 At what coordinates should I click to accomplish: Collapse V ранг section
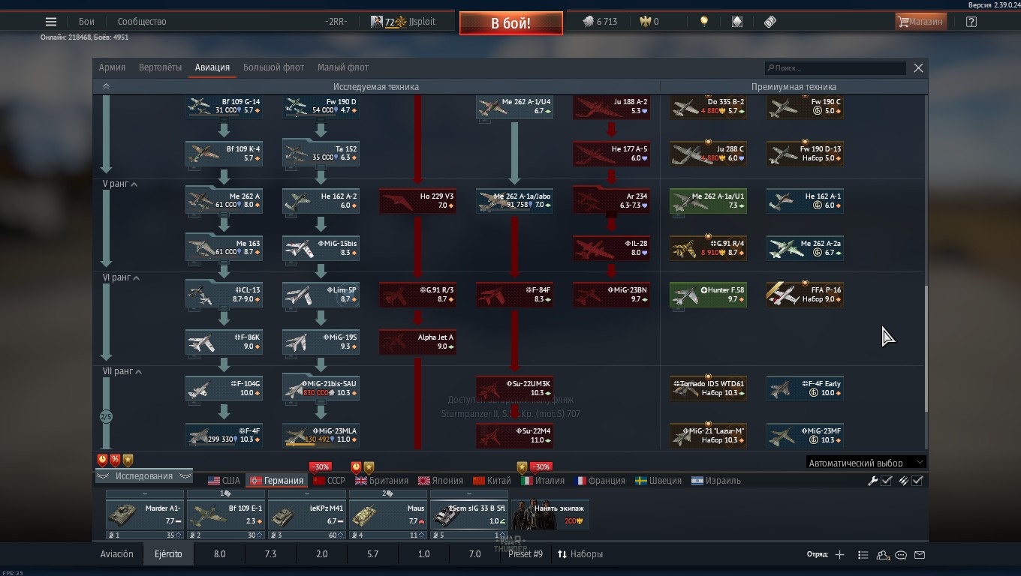(x=120, y=184)
